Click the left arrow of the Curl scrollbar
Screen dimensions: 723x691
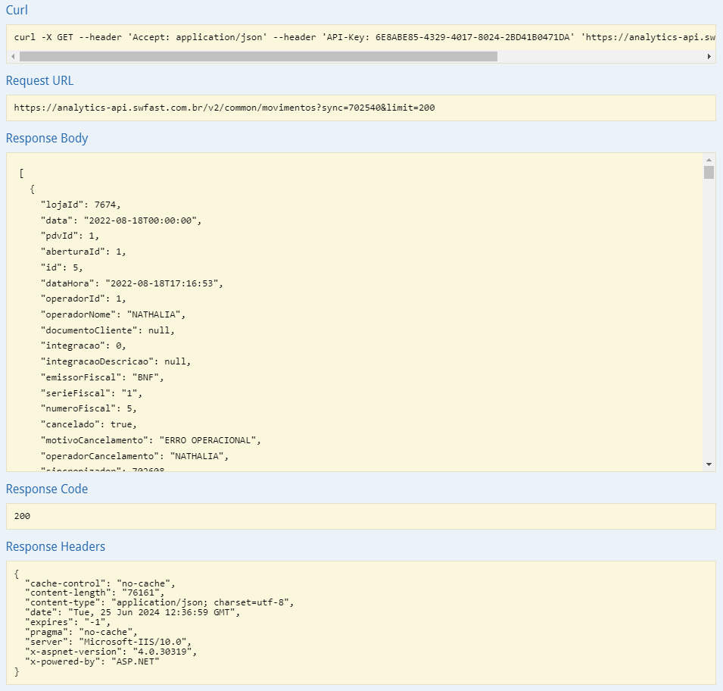13,57
